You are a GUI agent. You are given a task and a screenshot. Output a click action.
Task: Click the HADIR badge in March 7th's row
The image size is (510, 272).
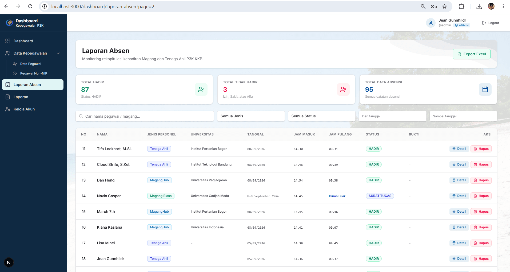(374, 212)
